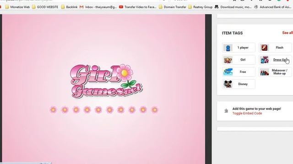Open the Monetize Web bookmark folder
293x164 pixels.
coord(17,7)
